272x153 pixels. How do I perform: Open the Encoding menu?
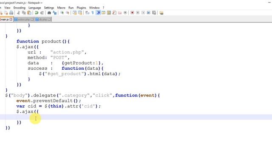(20, 8)
